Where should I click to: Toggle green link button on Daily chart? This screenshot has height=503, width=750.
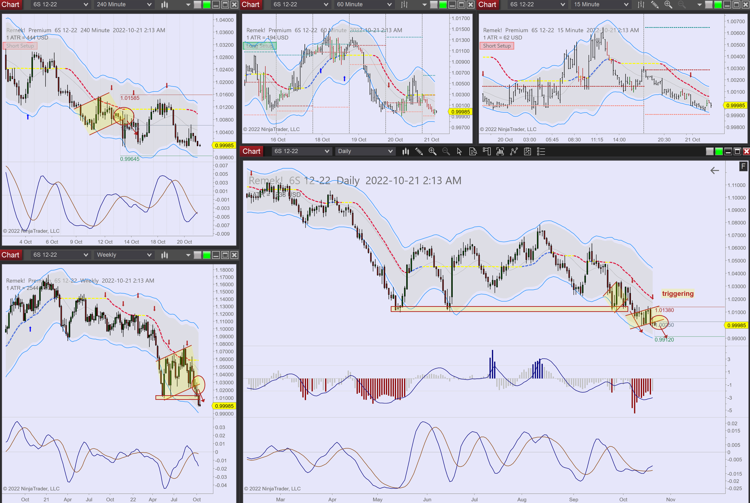click(719, 152)
